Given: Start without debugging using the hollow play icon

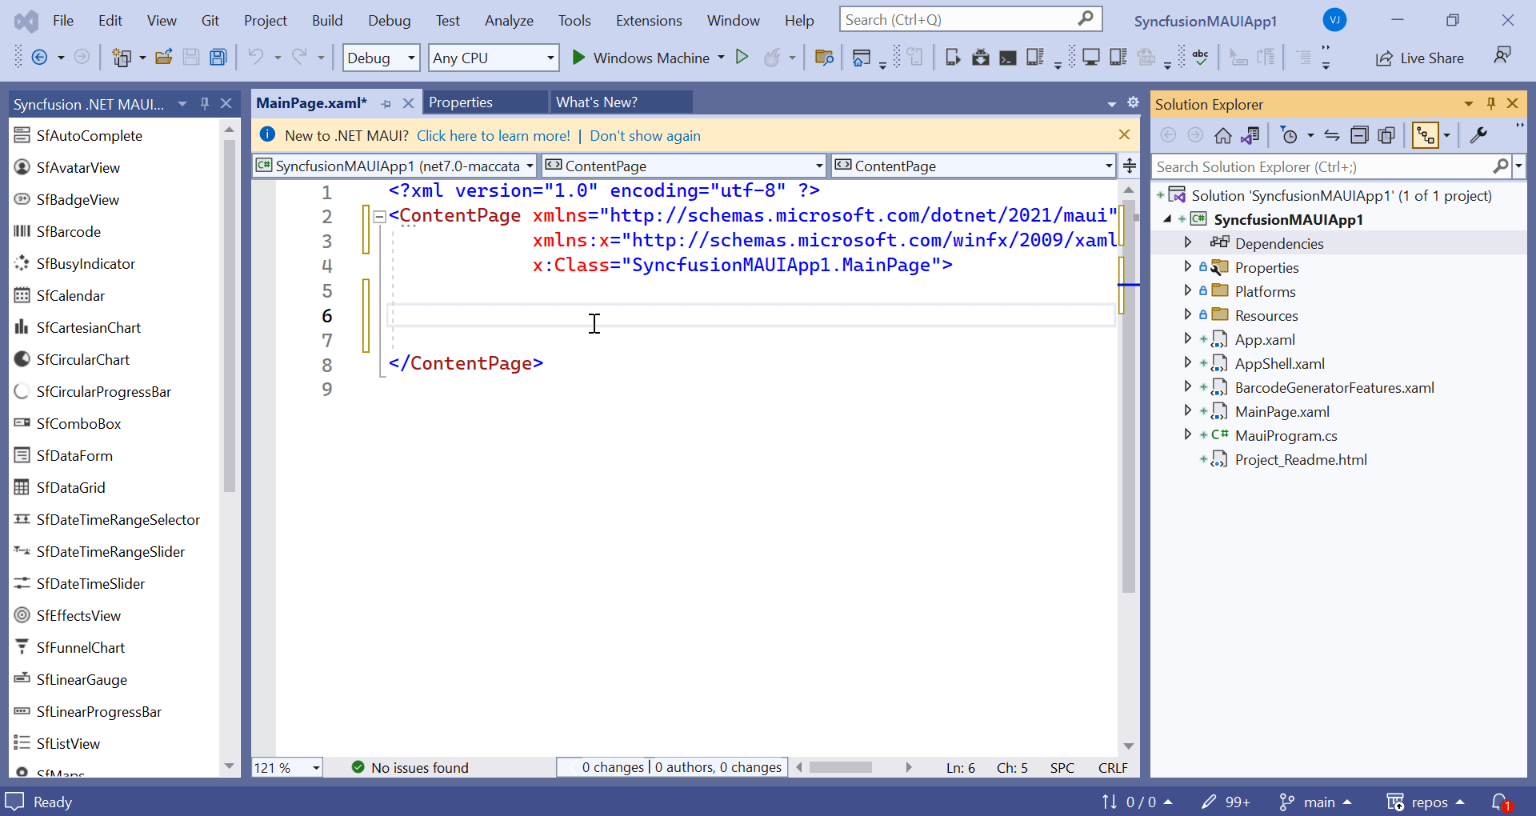Looking at the screenshot, I should point(742,58).
